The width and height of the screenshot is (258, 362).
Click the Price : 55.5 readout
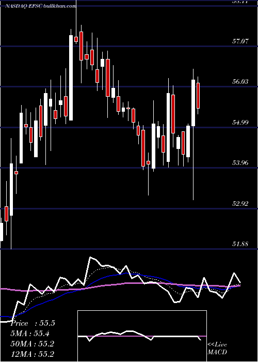(x=33, y=323)
